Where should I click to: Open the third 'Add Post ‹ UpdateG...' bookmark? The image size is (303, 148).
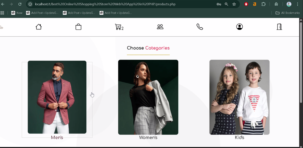pos(116,13)
